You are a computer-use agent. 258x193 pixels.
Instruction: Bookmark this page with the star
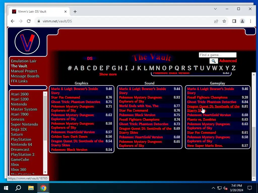(224, 21)
